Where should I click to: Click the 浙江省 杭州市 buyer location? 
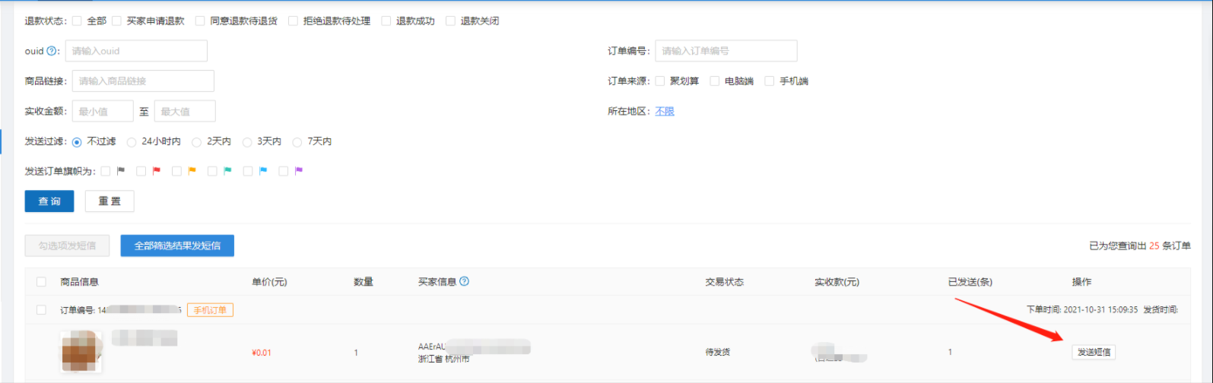443,359
